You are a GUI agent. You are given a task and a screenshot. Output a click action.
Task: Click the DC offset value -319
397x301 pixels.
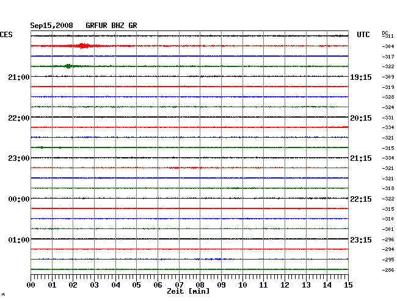click(x=388, y=87)
